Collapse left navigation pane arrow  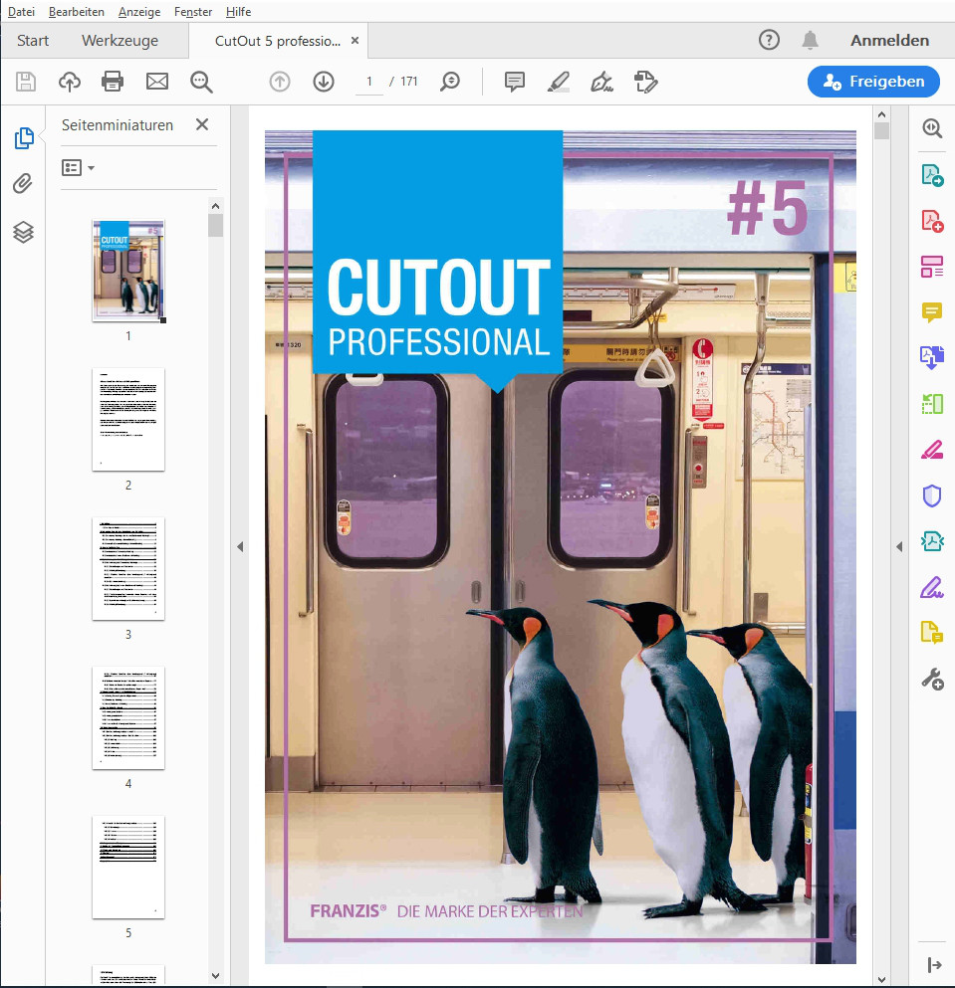coord(240,547)
